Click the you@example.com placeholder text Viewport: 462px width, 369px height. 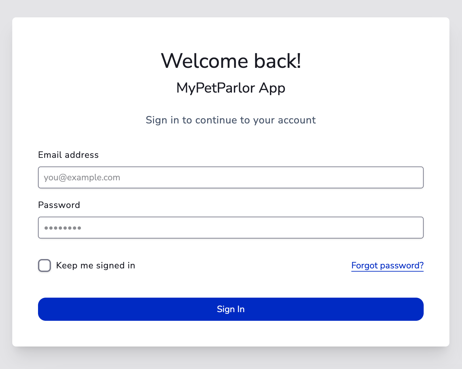coord(82,177)
